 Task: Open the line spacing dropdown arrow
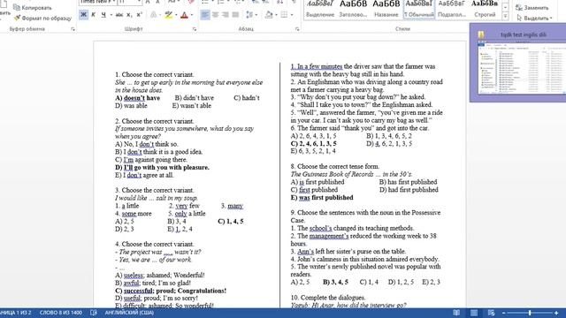(256, 15)
